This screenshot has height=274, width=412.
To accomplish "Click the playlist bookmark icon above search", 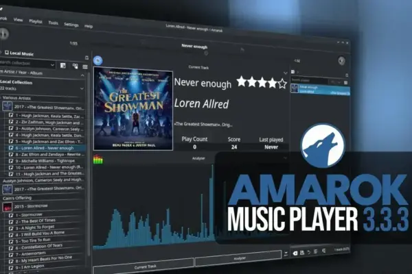I will point(347,75).
